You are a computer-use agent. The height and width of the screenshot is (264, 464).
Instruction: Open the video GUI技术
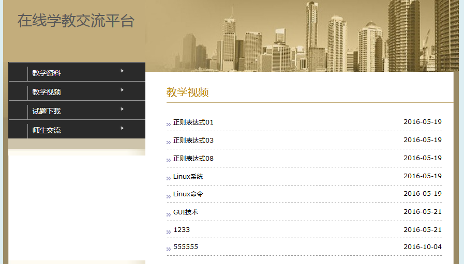point(186,212)
